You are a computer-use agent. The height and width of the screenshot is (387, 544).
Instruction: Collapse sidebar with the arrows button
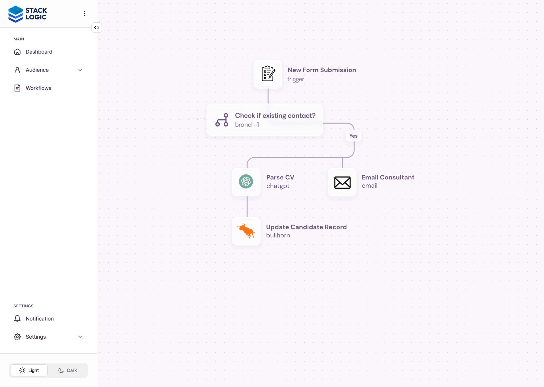pyautogui.click(x=97, y=28)
